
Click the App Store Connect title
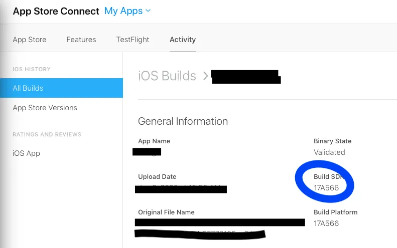click(56, 12)
